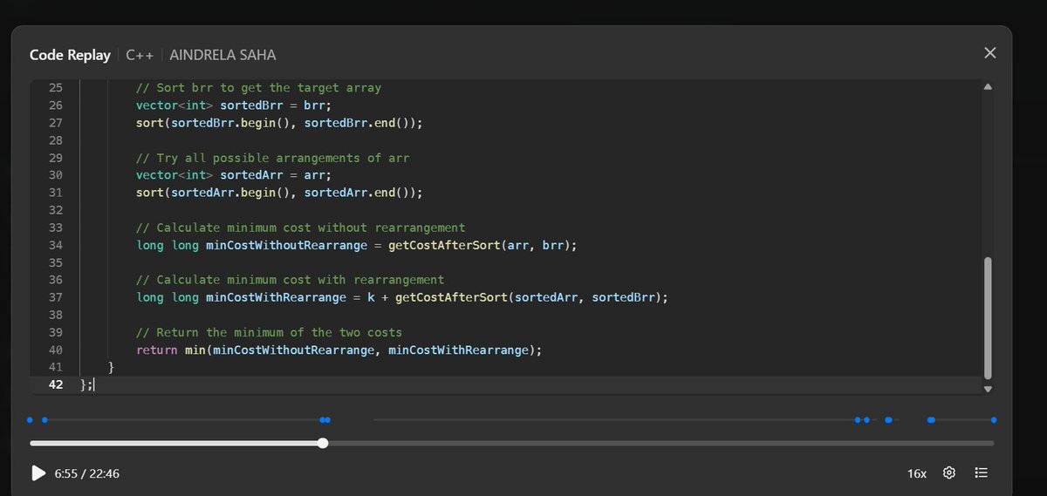Click the elapsed time 6:55 / 22:46
This screenshot has width=1047, height=496.
coord(87,473)
